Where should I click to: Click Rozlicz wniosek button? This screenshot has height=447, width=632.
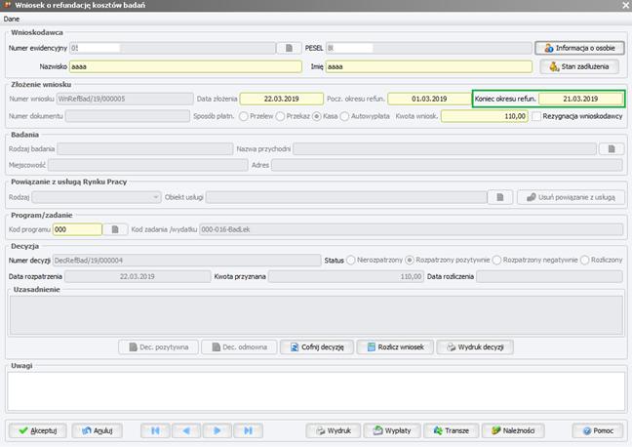pos(395,346)
